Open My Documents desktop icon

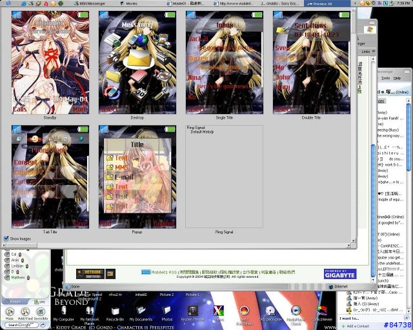coord(141,314)
